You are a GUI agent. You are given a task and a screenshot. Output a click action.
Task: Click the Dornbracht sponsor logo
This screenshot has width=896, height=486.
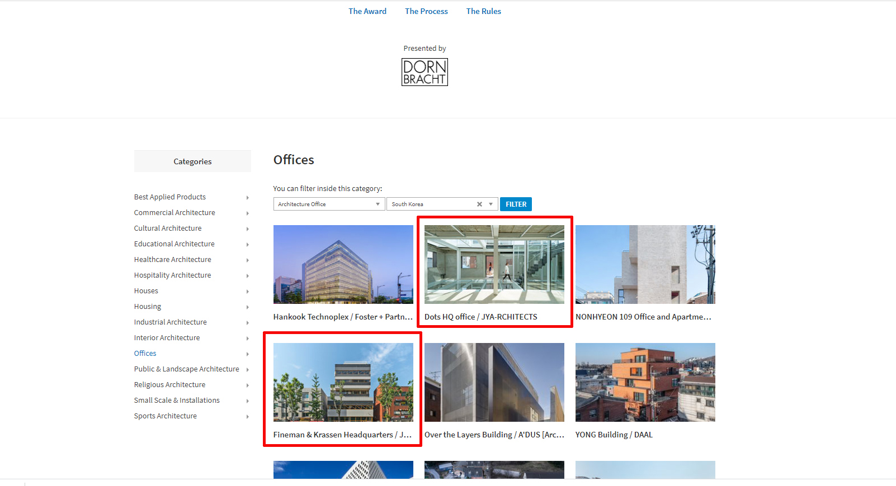[425, 72]
